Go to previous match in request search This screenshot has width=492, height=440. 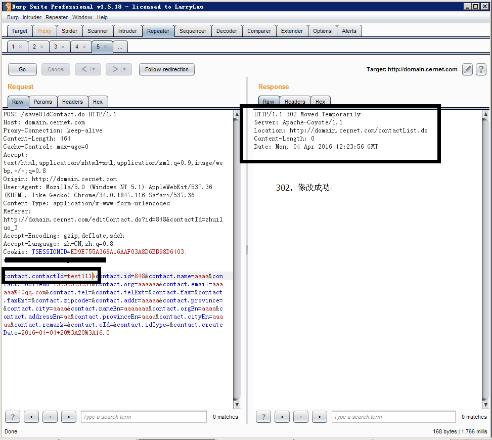(x=31, y=417)
